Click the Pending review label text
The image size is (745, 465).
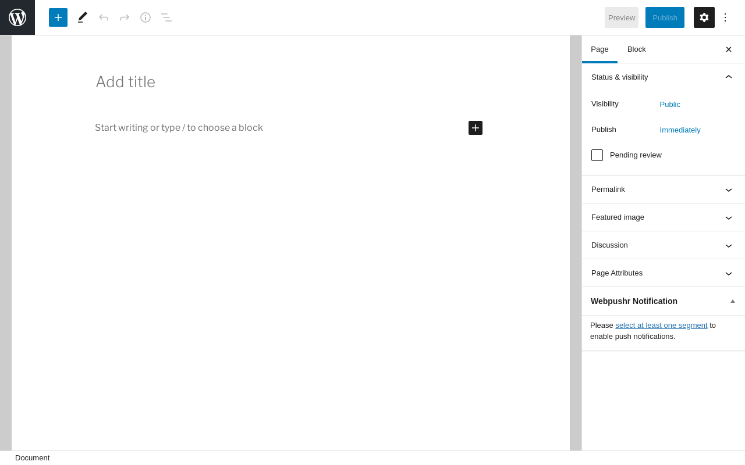pos(636,155)
